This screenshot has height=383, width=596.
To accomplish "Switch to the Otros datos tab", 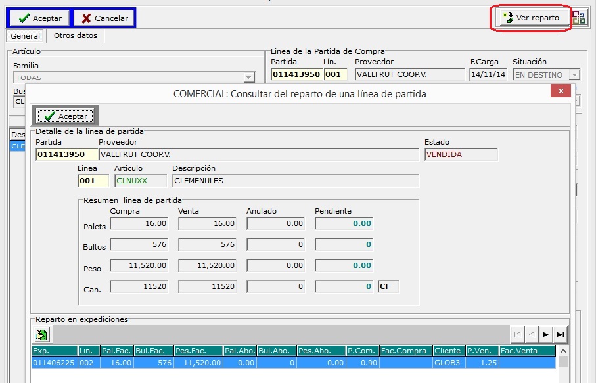I will coord(75,35).
